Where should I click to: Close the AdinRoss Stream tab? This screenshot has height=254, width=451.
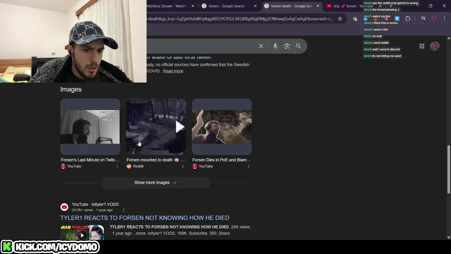pyautogui.click(x=193, y=6)
